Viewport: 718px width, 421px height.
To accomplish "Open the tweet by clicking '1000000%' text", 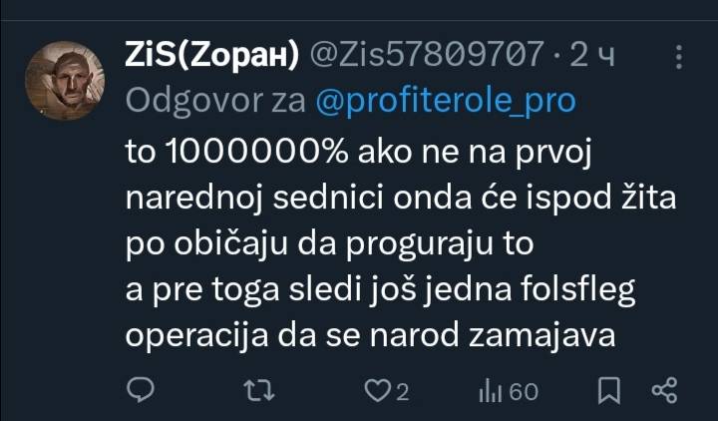I will coord(256,152).
